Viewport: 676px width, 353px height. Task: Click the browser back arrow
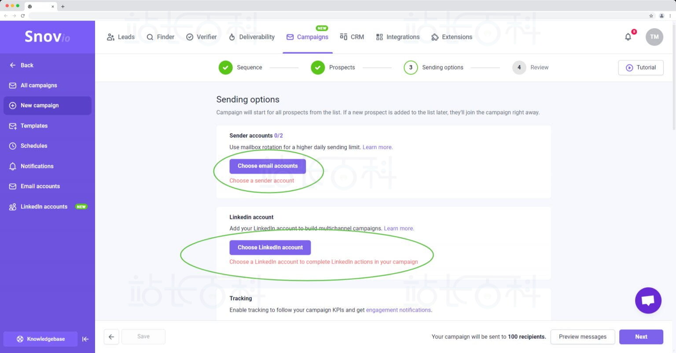6,15
